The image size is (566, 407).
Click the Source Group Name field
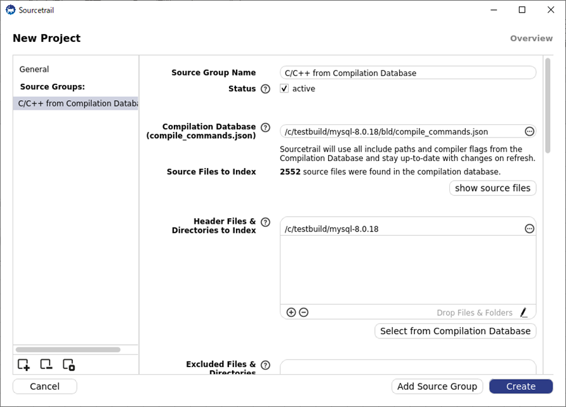click(408, 73)
